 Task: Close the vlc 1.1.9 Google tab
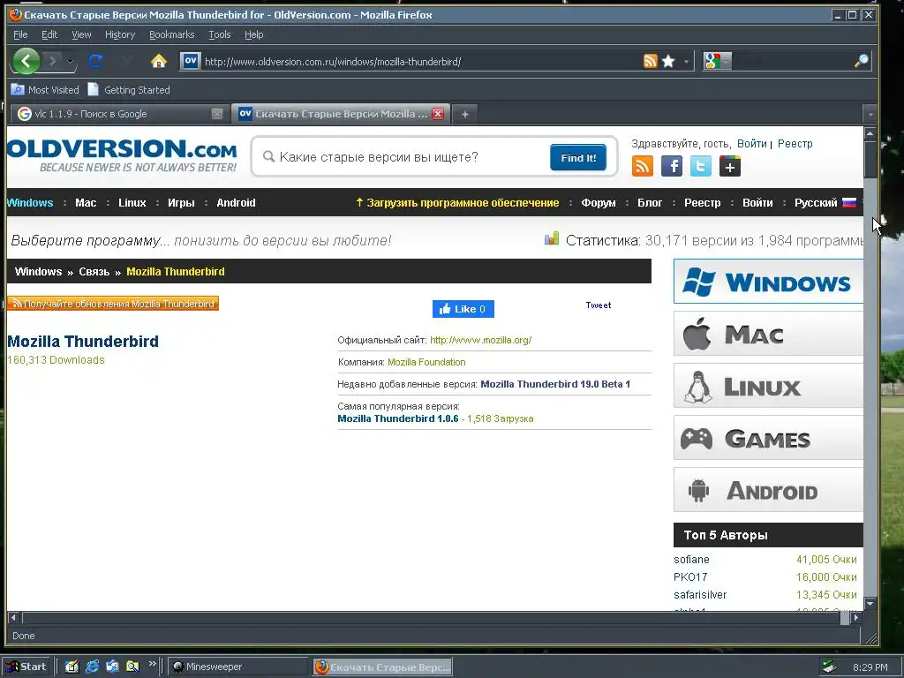(217, 114)
